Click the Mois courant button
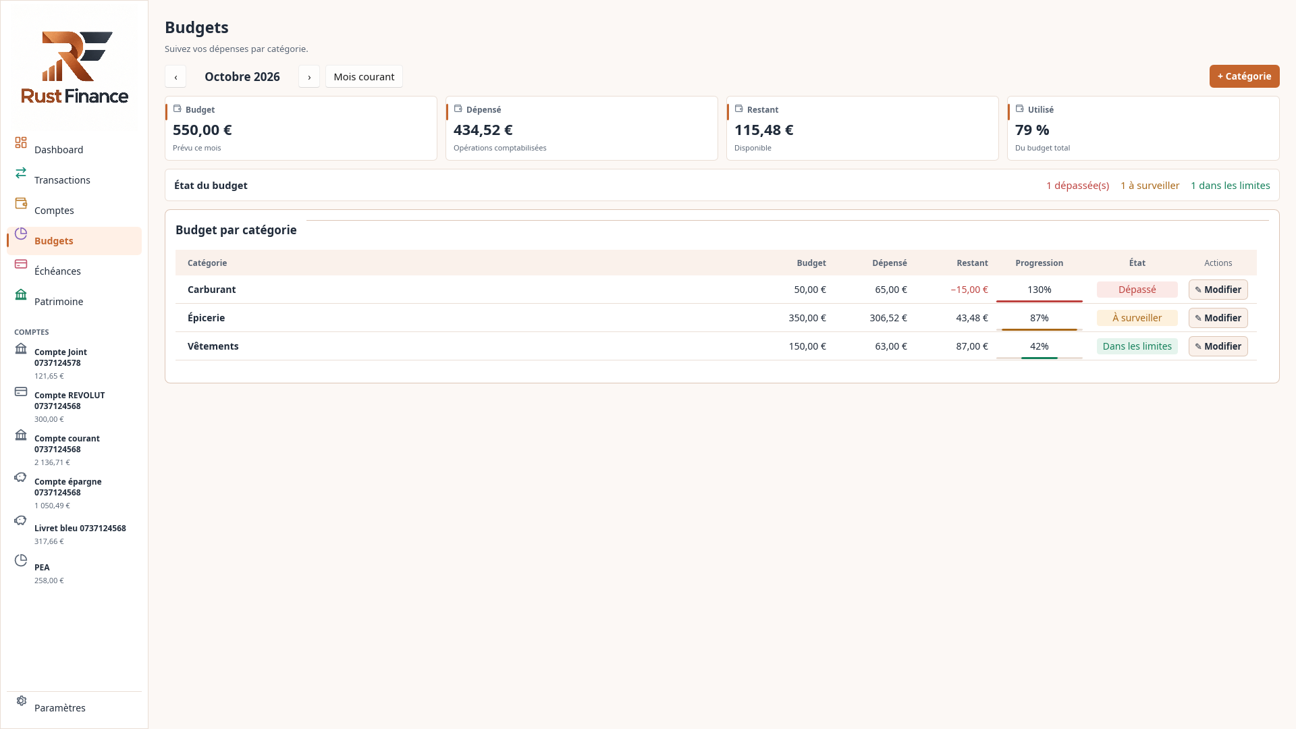The image size is (1296, 729). (364, 76)
